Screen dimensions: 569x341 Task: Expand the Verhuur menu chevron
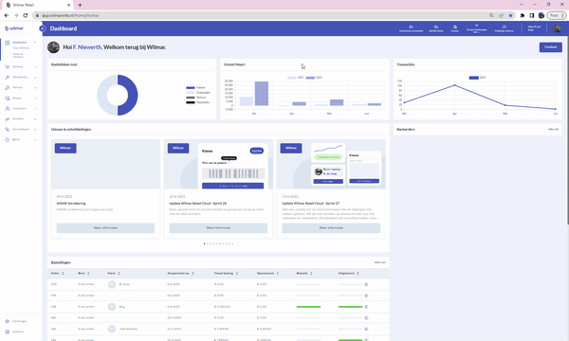[x=35, y=88]
